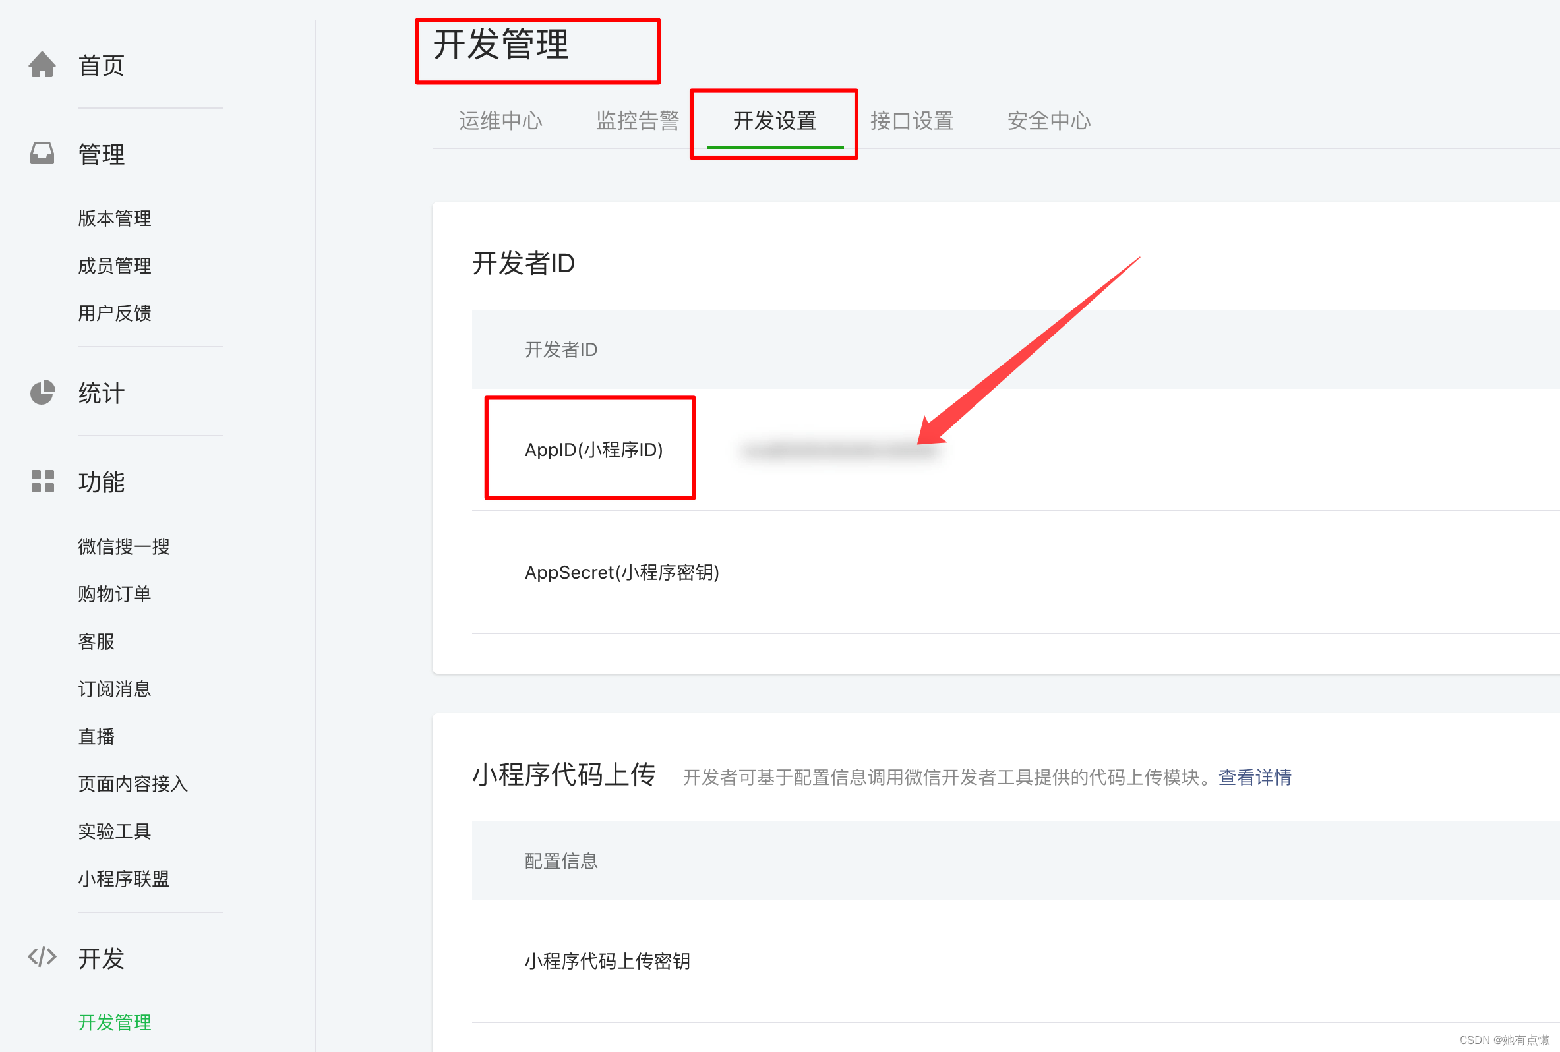Open 用户反馈 in the sidebar

coord(115,312)
